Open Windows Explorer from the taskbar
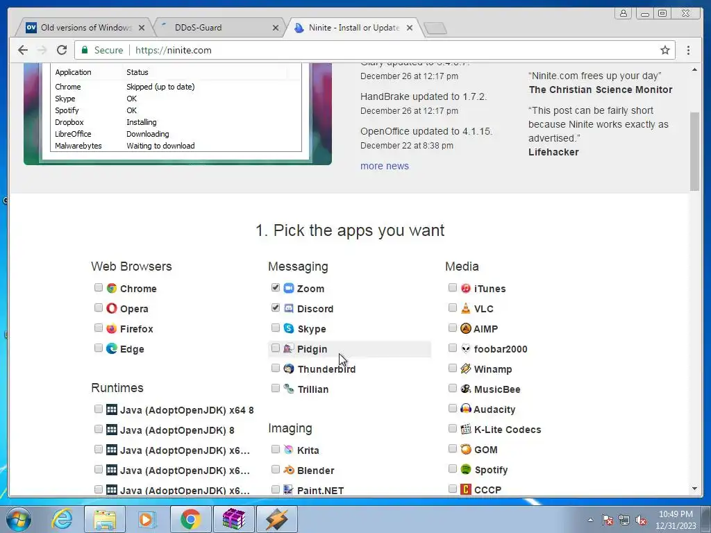The height and width of the screenshot is (533, 711). tap(105, 519)
